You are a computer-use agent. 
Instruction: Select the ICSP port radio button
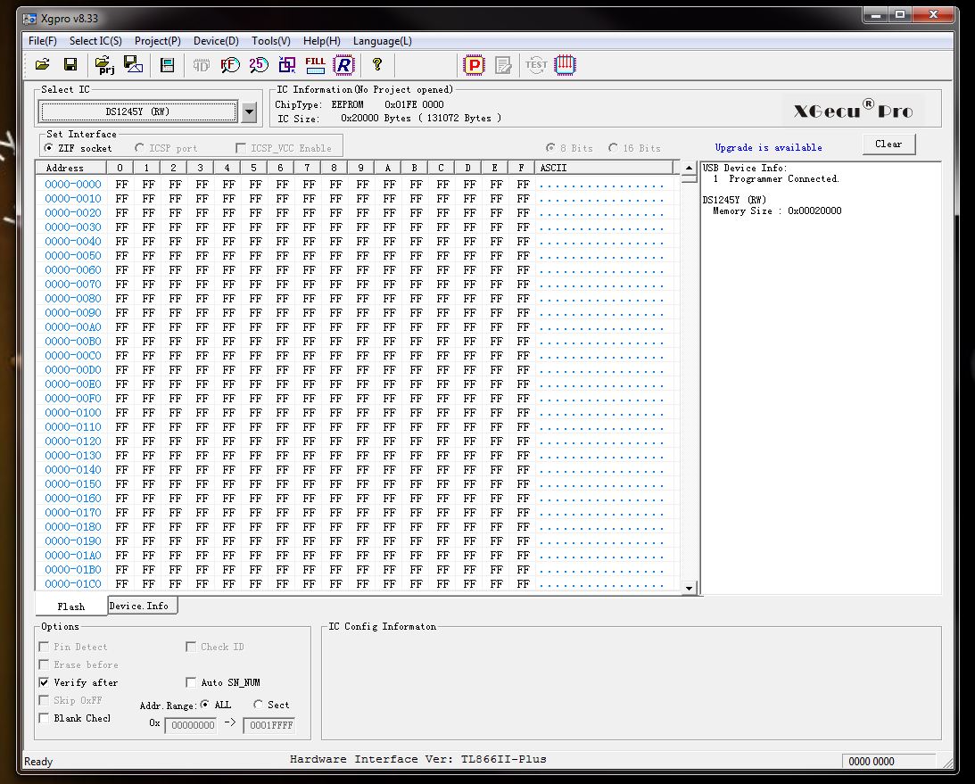[x=139, y=148]
